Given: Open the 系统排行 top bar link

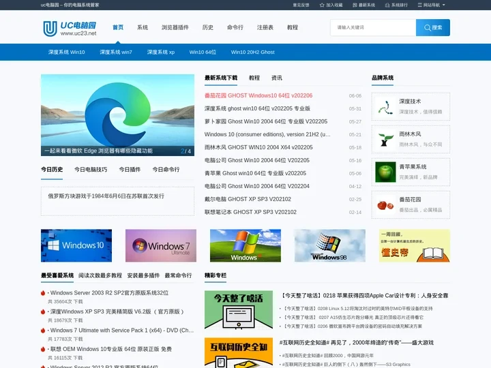Looking at the screenshot, I should click(396, 5).
